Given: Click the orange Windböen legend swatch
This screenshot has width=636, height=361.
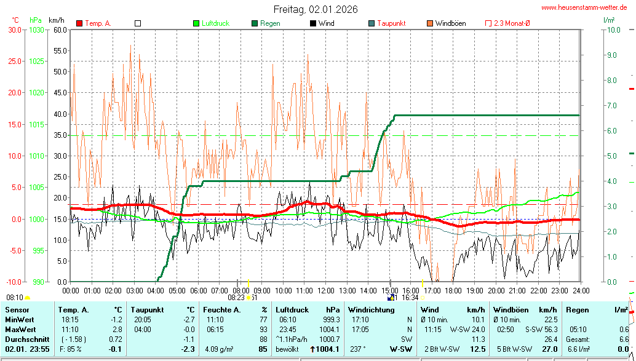Looking at the screenshot, I should (430, 23).
